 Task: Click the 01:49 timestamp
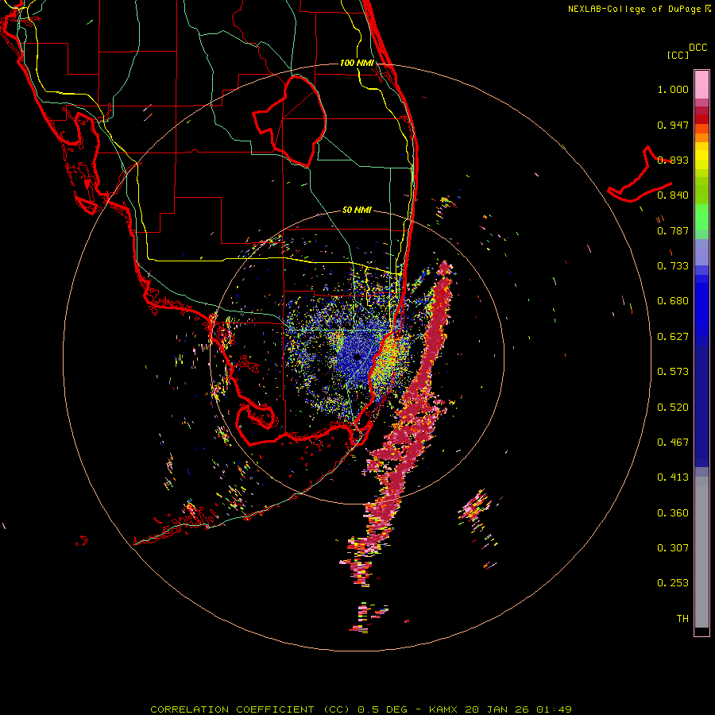coord(554,709)
